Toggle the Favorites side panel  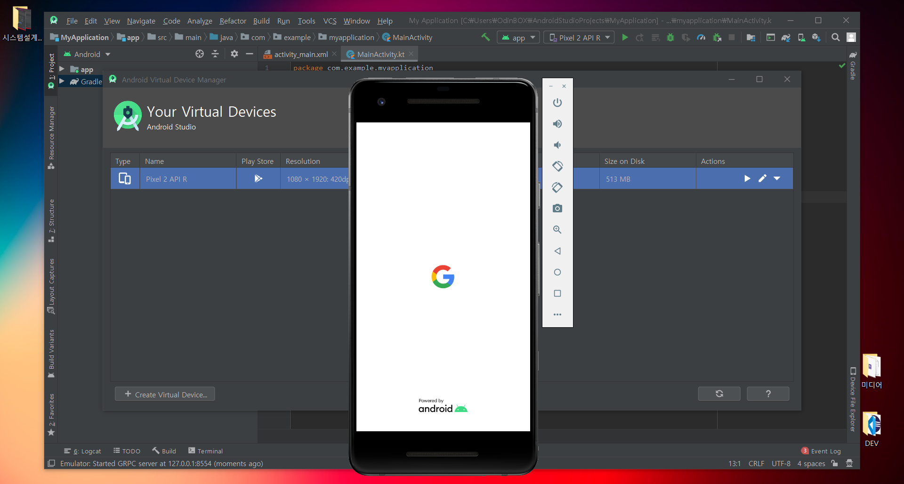[x=51, y=414]
